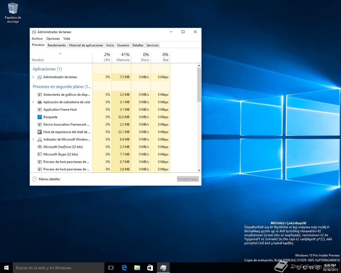Click the 22.1 MB memory cell
Viewport: 341px width, 273px height.
pyautogui.click(x=121, y=132)
